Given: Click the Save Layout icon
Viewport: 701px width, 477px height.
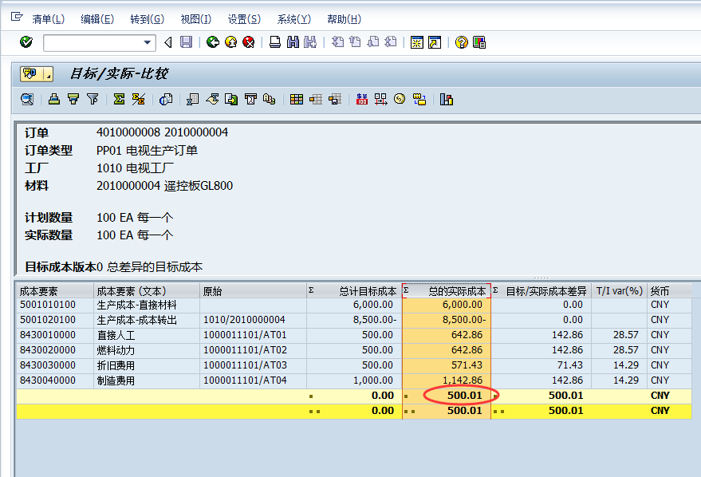Looking at the screenshot, I should point(335,99).
